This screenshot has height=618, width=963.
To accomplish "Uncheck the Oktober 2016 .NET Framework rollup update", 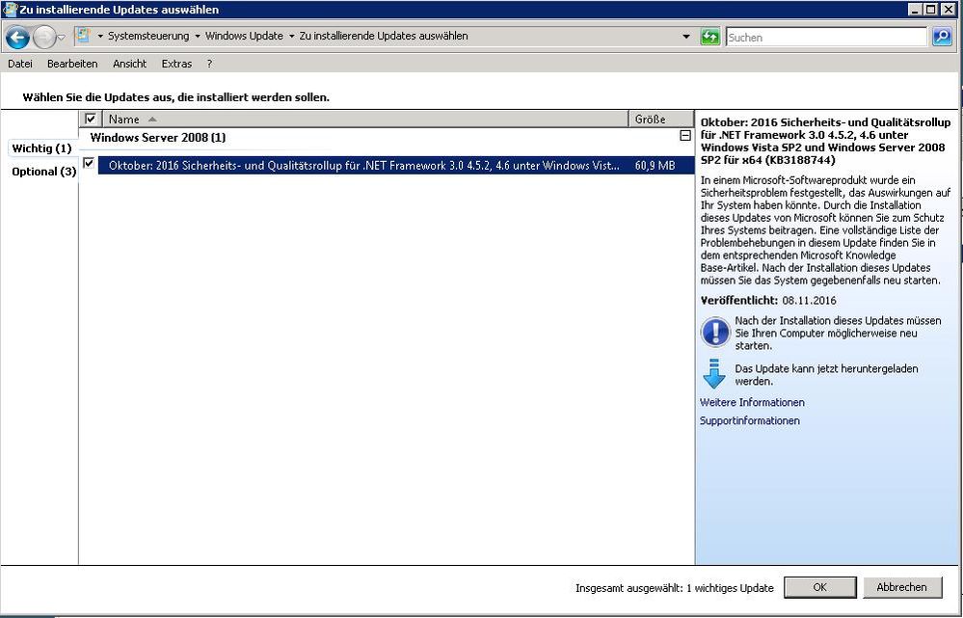I will [89, 163].
